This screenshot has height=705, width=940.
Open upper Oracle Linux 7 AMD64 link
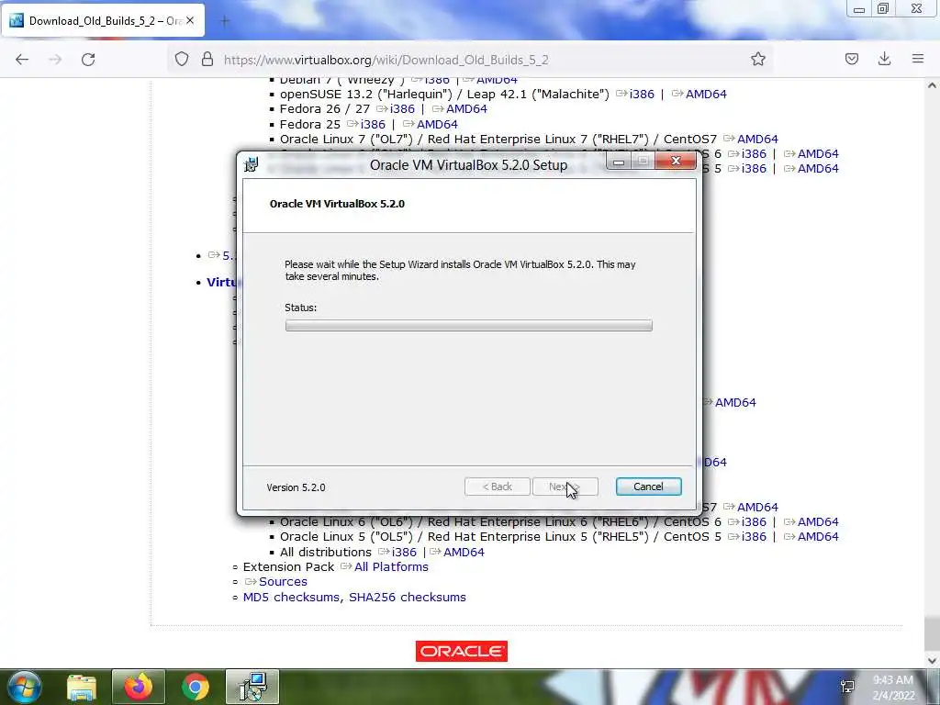[757, 140]
